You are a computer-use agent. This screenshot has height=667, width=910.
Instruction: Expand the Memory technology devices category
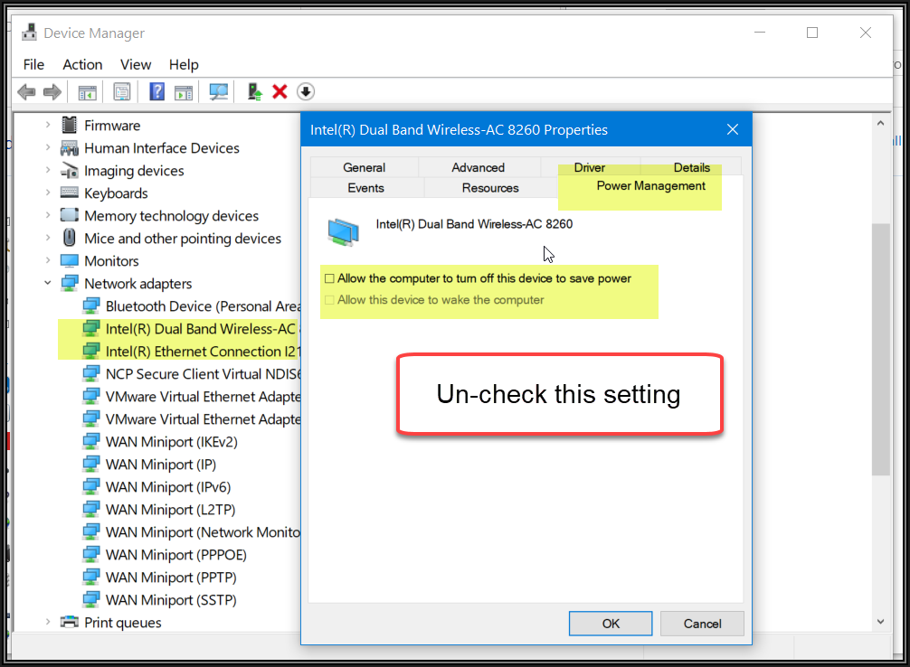click(48, 216)
